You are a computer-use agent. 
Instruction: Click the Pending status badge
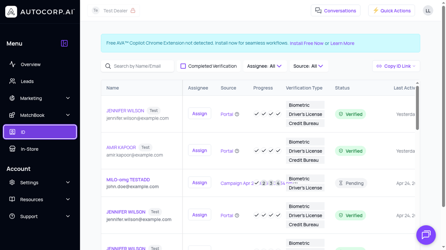[x=351, y=183]
